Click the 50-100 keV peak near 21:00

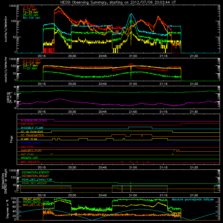(131, 13)
